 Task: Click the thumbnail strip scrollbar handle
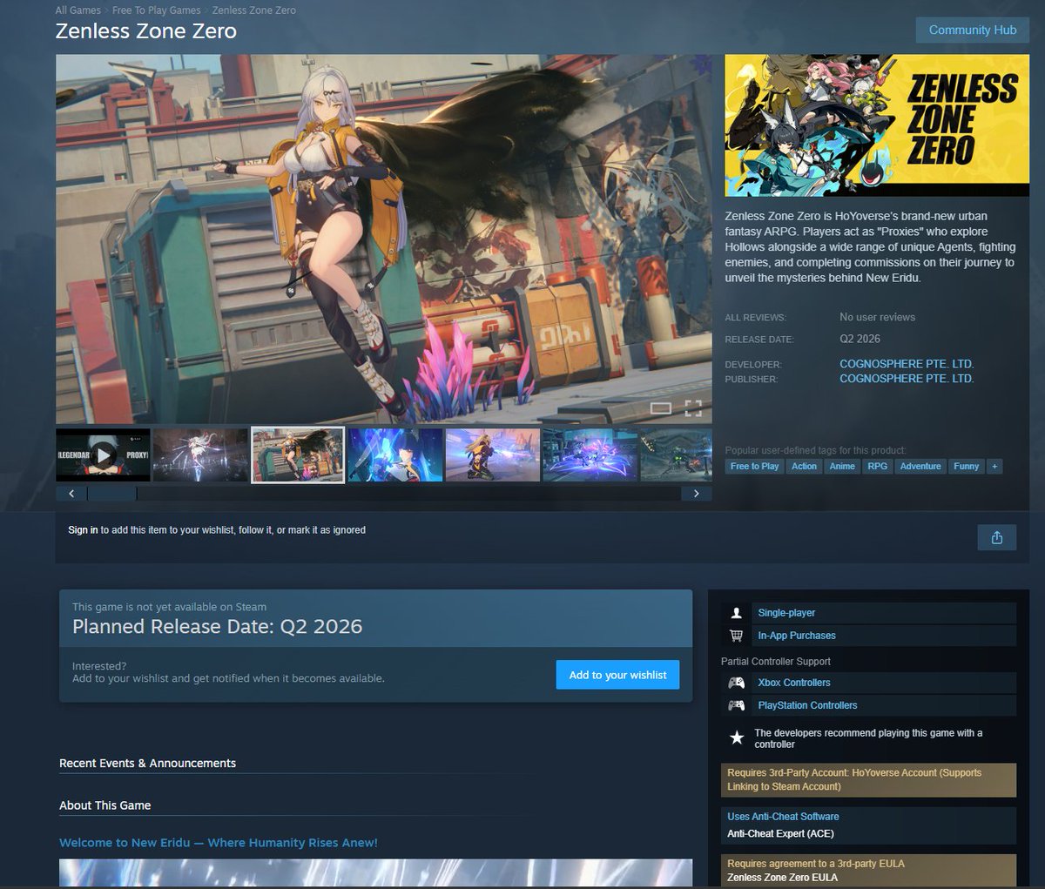111,494
